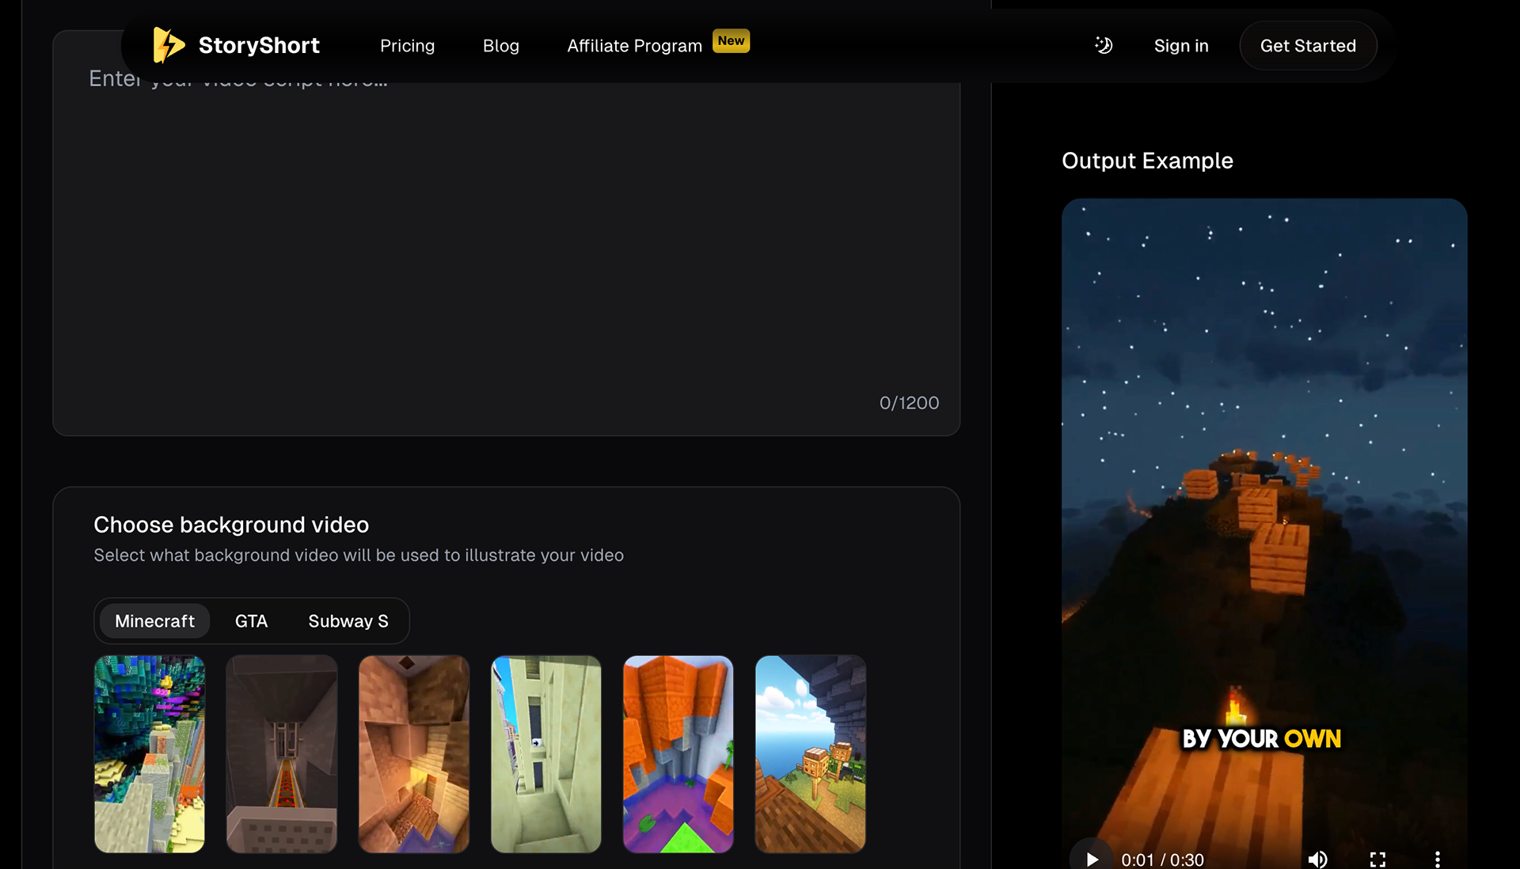
Task: Open the Affiliate Program page
Action: point(634,46)
